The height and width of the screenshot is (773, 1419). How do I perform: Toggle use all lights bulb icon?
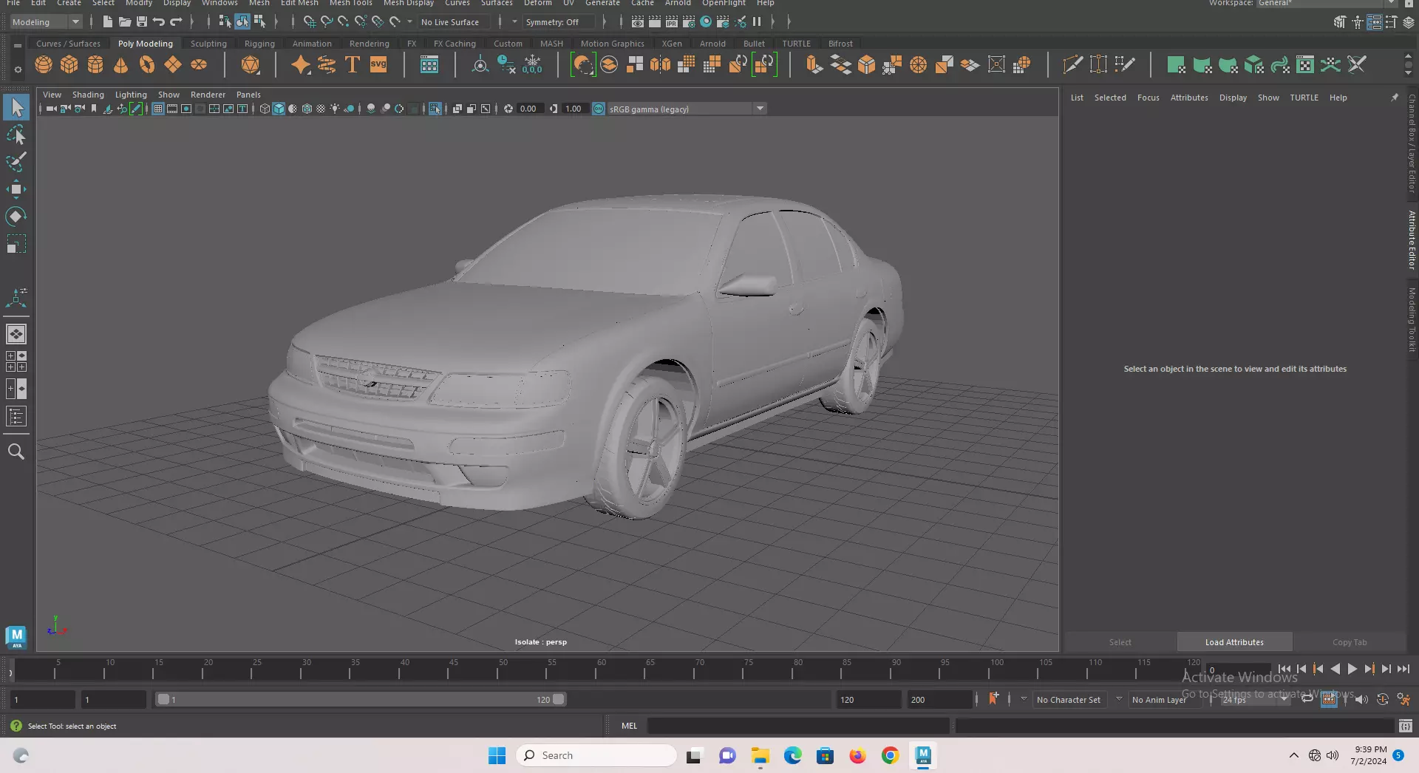335,109
